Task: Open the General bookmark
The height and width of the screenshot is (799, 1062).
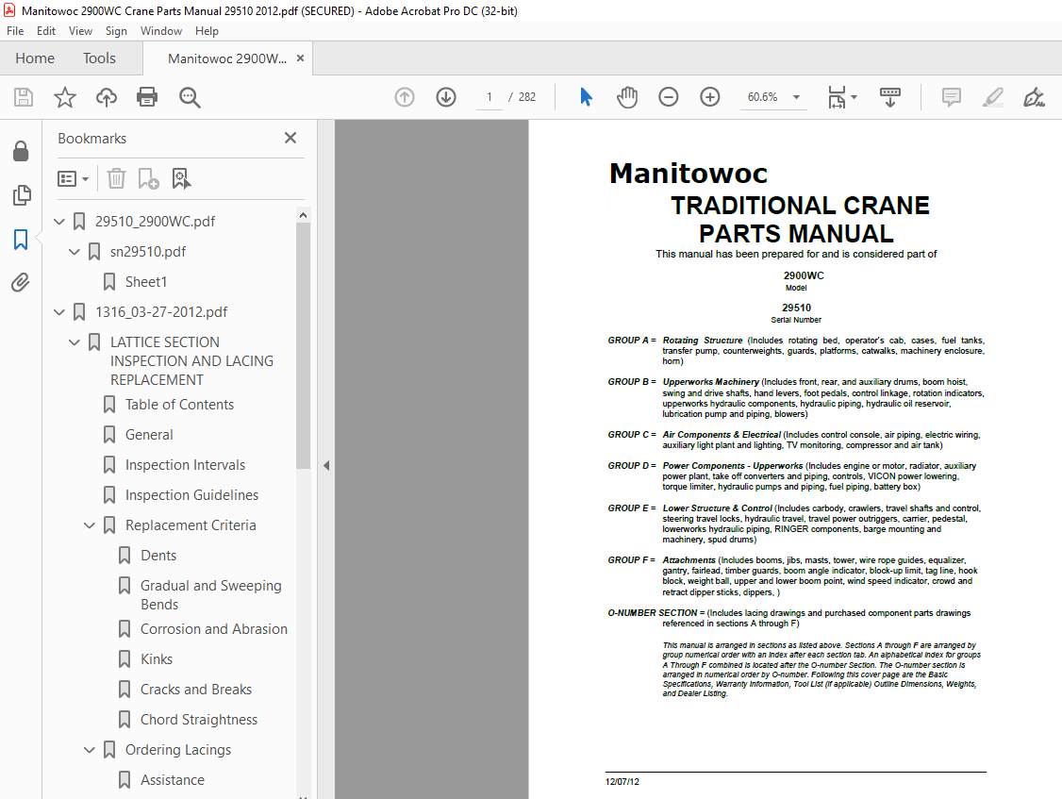Action: tap(148, 434)
